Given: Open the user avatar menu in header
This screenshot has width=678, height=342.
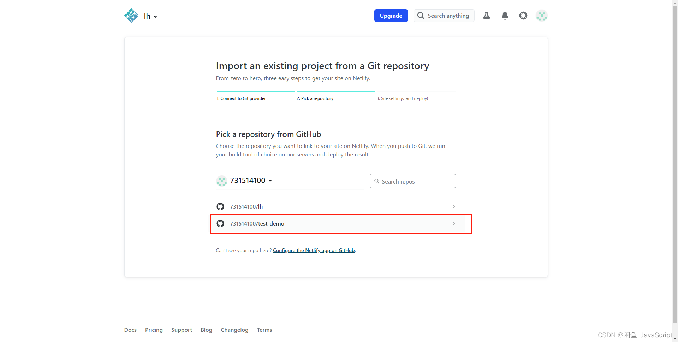Looking at the screenshot, I should pos(541,16).
